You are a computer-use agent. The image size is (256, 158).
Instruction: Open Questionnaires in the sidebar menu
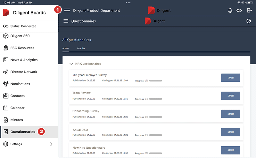(x=22, y=132)
